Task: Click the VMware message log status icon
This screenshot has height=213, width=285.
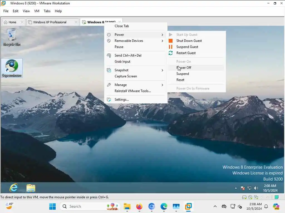Action: tap(277, 197)
